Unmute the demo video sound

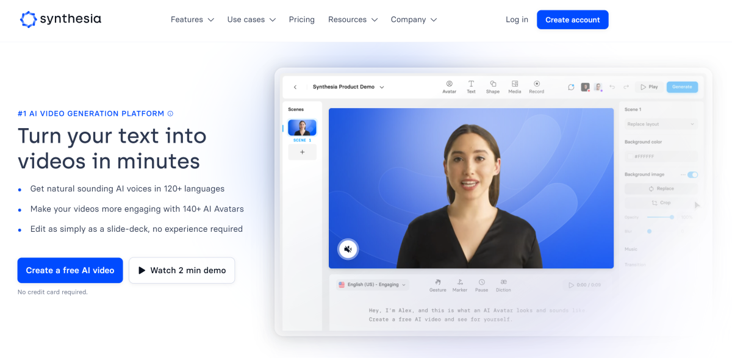coord(348,249)
